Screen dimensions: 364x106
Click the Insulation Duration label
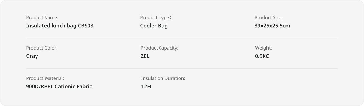(163, 78)
